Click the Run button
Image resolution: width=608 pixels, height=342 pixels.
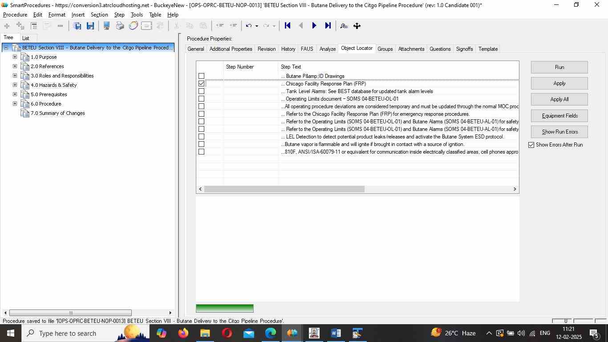pyautogui.click(x=559, y=67)
